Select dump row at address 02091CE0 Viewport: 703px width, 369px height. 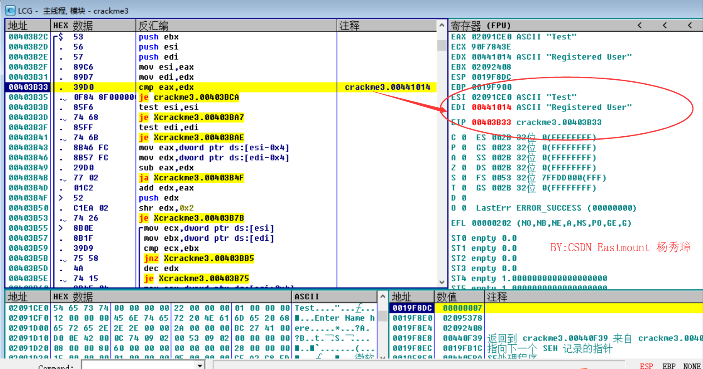(191, 308)
